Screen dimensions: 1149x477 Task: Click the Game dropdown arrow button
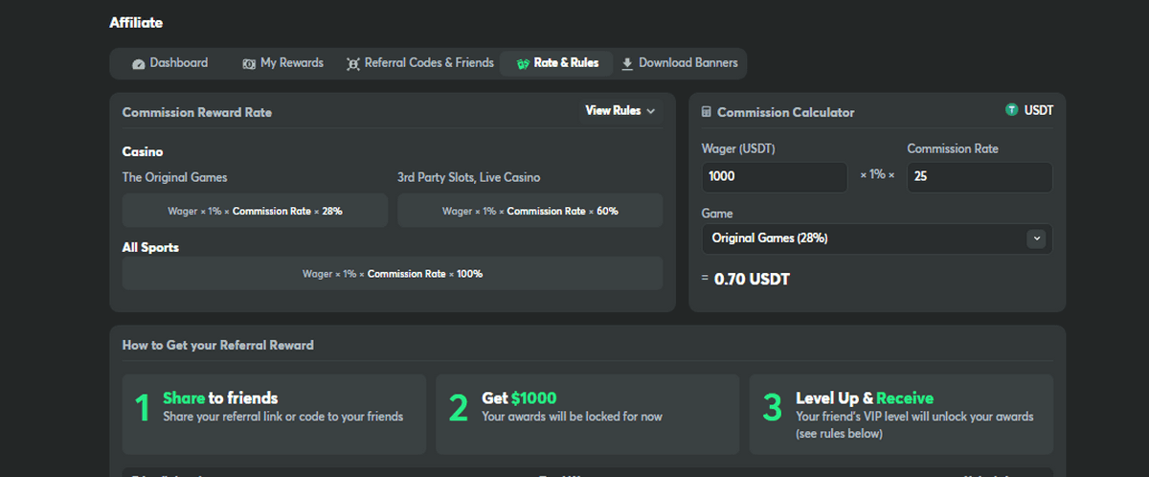pos(1035,238)
